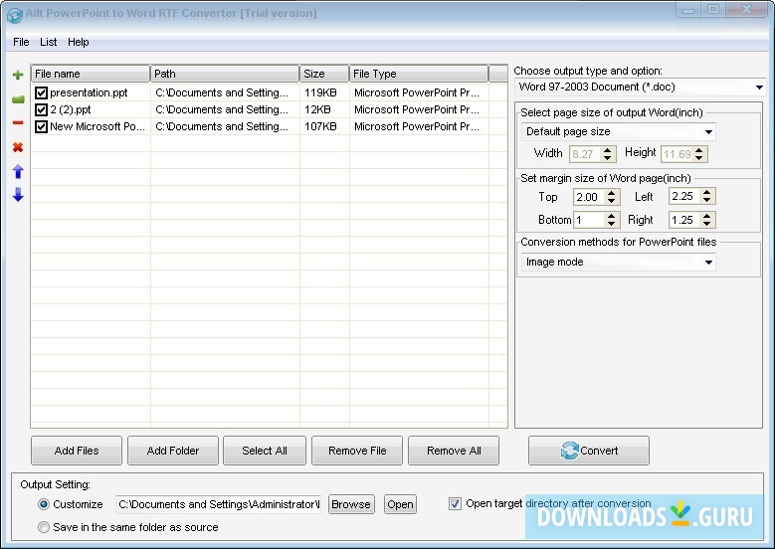
Task: Increase the Bottom margin value
Action: [612, 216]
